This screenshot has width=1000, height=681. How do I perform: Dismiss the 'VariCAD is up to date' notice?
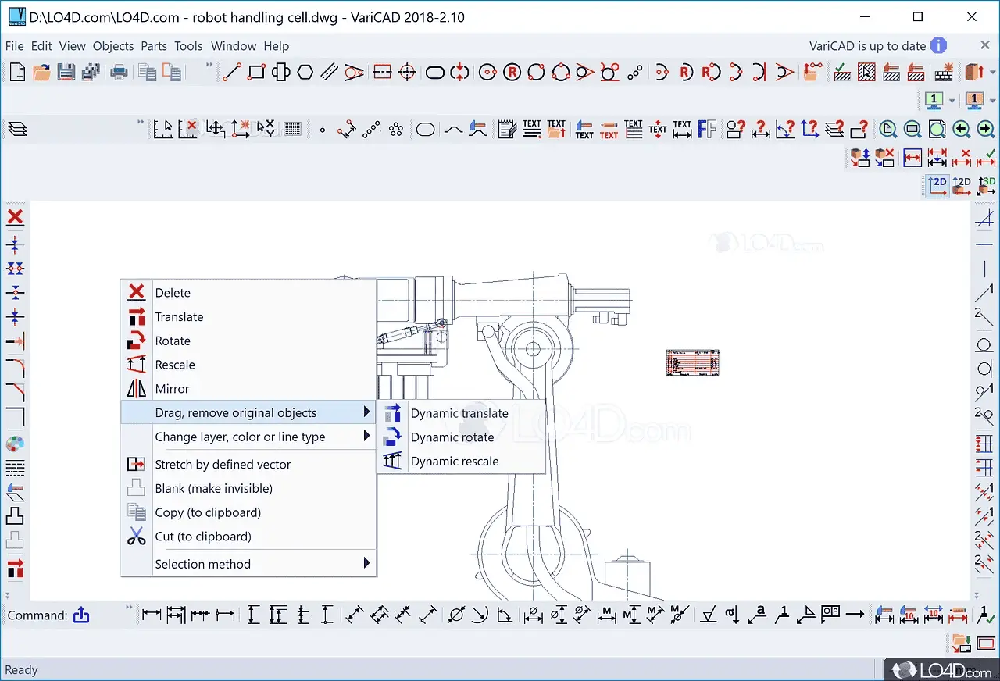pyautogui.click(x=985, y=46)
